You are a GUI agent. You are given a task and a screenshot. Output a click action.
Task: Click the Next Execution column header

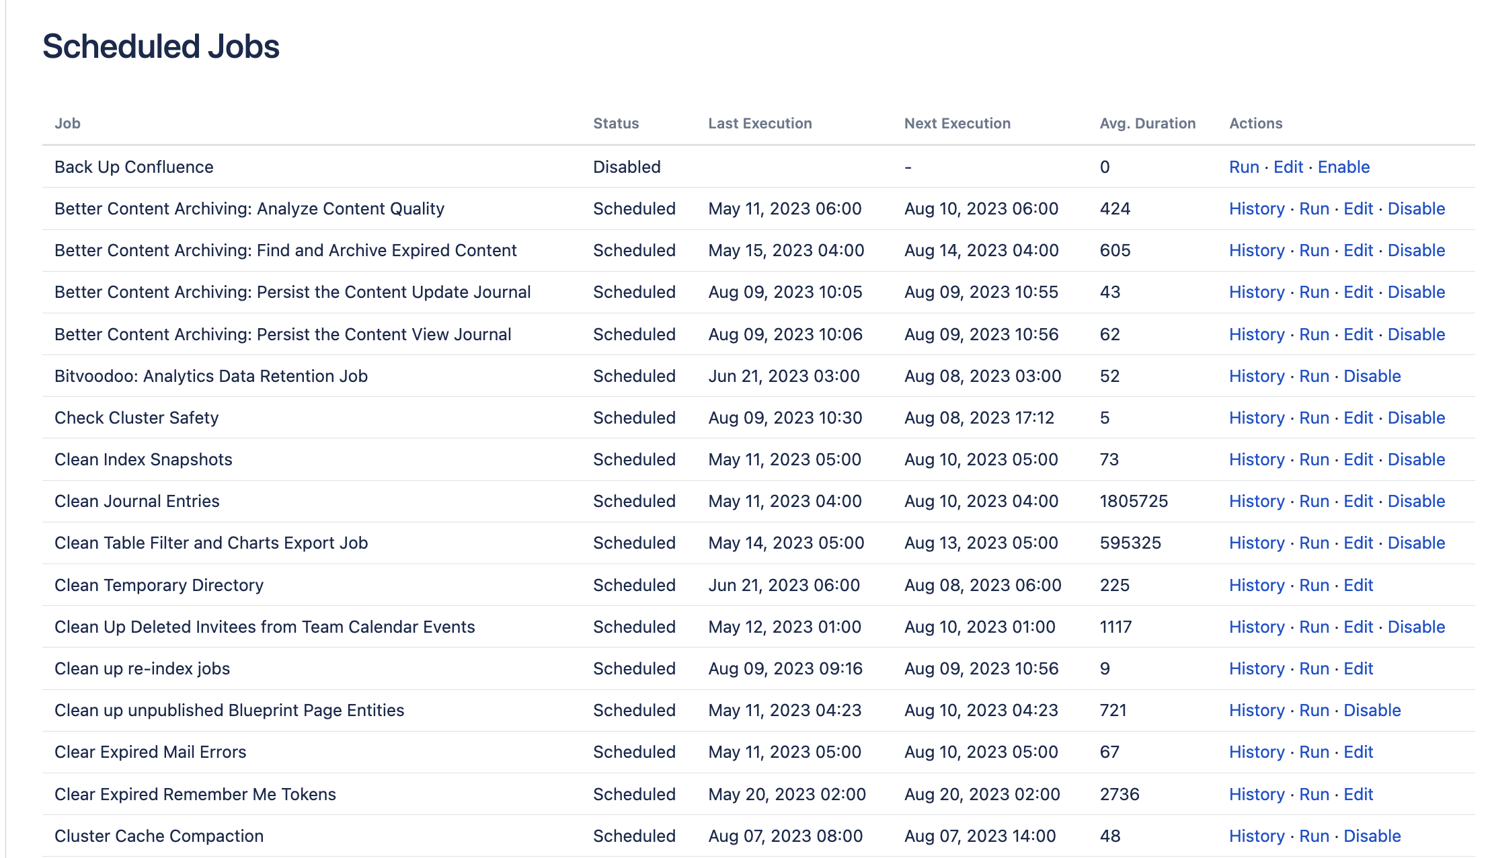point(957,123)
